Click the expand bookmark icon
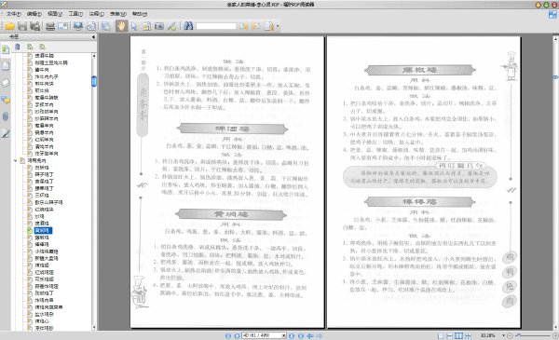Viewport: 559px width, 340px height. [31, 47]
